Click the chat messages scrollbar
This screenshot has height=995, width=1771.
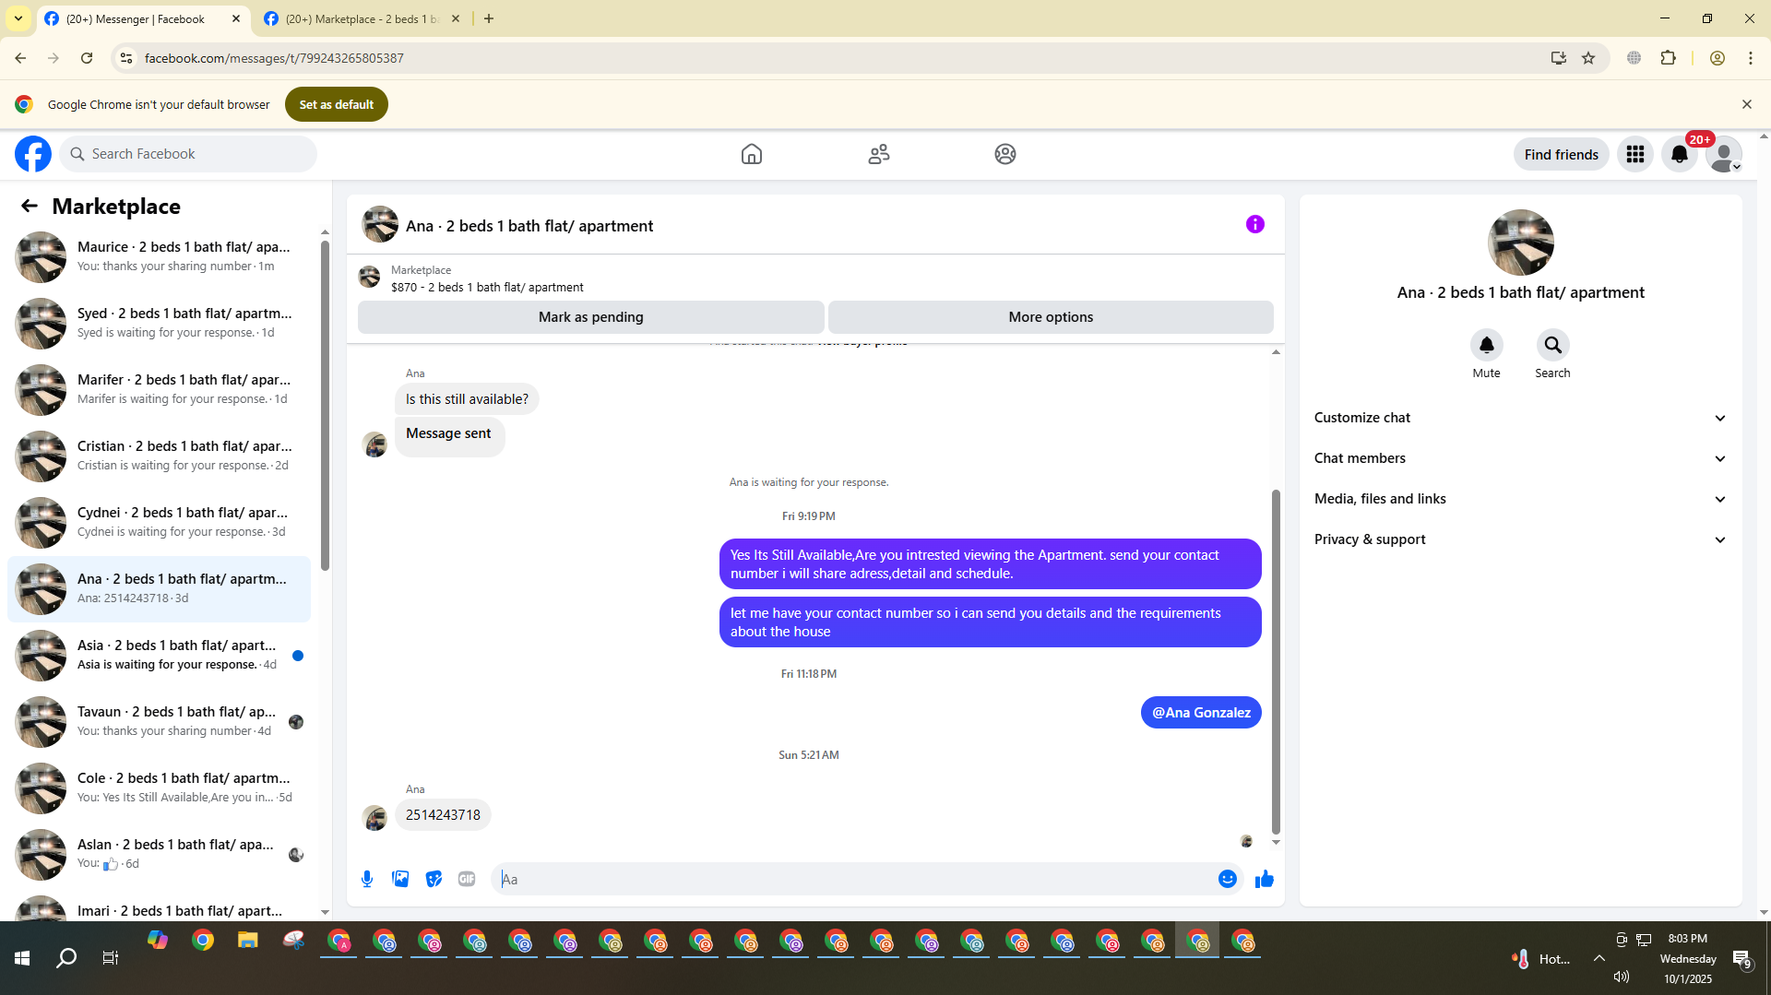(x=1276, y=661)
